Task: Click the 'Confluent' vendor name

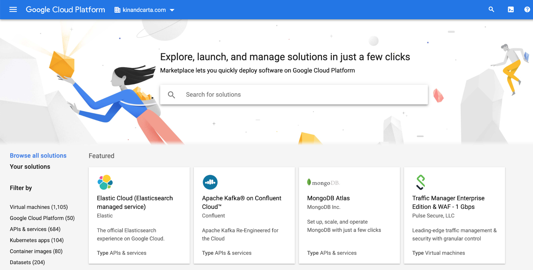Action: [x=213, y=216]
